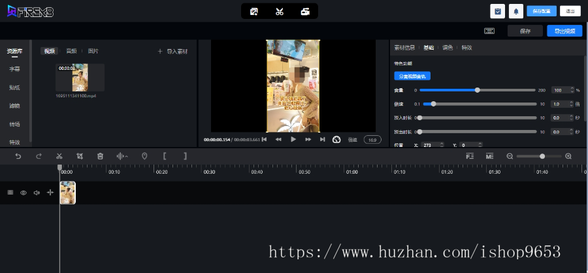This screenshot has height=273, width=588.
Task: Fast-forward the preview playback
Action: pos(308,140)
